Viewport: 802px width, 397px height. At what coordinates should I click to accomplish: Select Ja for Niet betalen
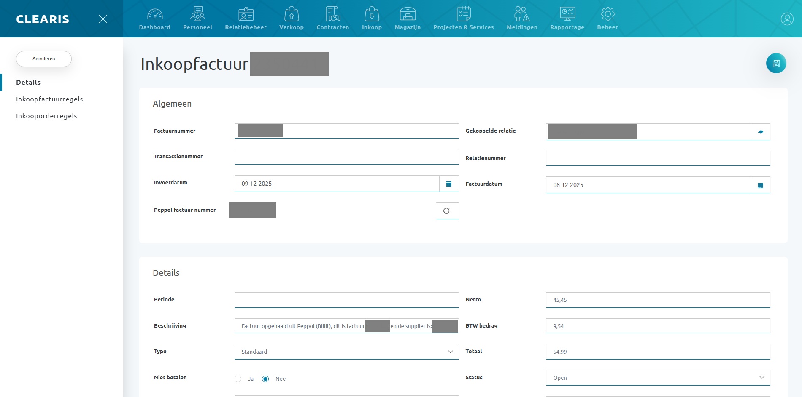(238, 379)
